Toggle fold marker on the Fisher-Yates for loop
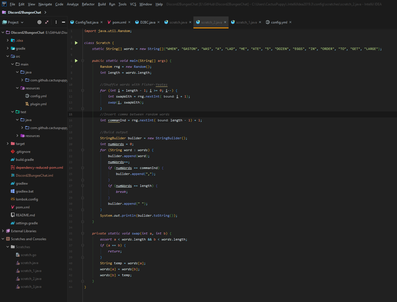Viewport: 397px width, 302px height. pyautogui.click(x=83, y=90)
